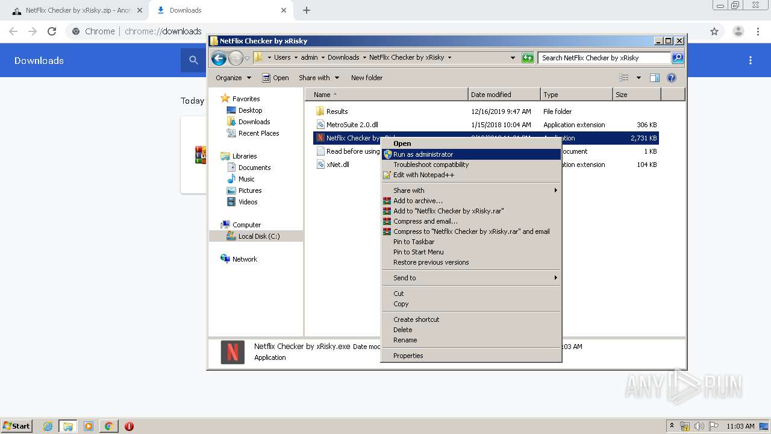Open the Results folder icon
Viewport: 771px width, 434px height.
[320, 112]
